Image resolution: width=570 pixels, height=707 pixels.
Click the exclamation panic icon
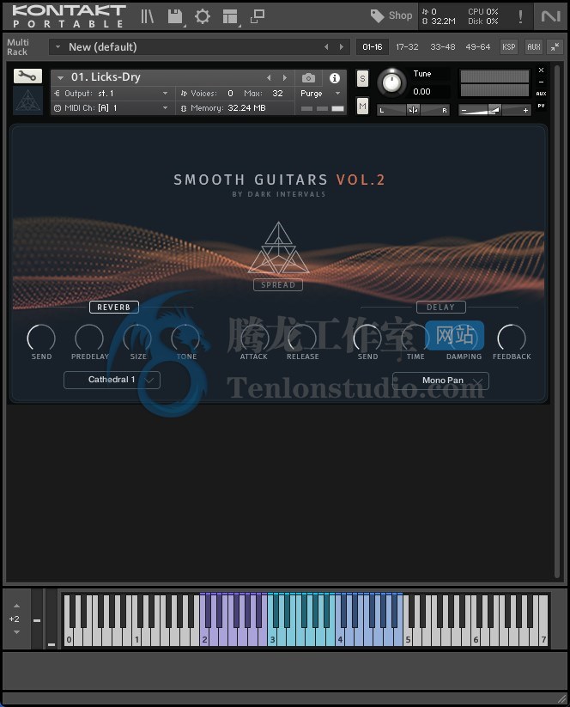pos(520,16)
